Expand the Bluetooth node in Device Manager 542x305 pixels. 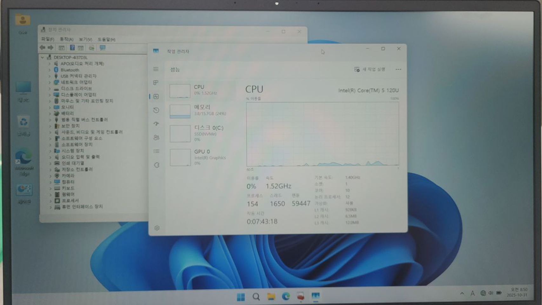coord(50,70)
